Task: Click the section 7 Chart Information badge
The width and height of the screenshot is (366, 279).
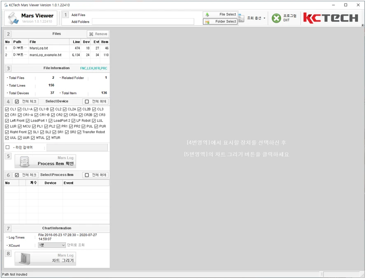Action: pos(8,229)
